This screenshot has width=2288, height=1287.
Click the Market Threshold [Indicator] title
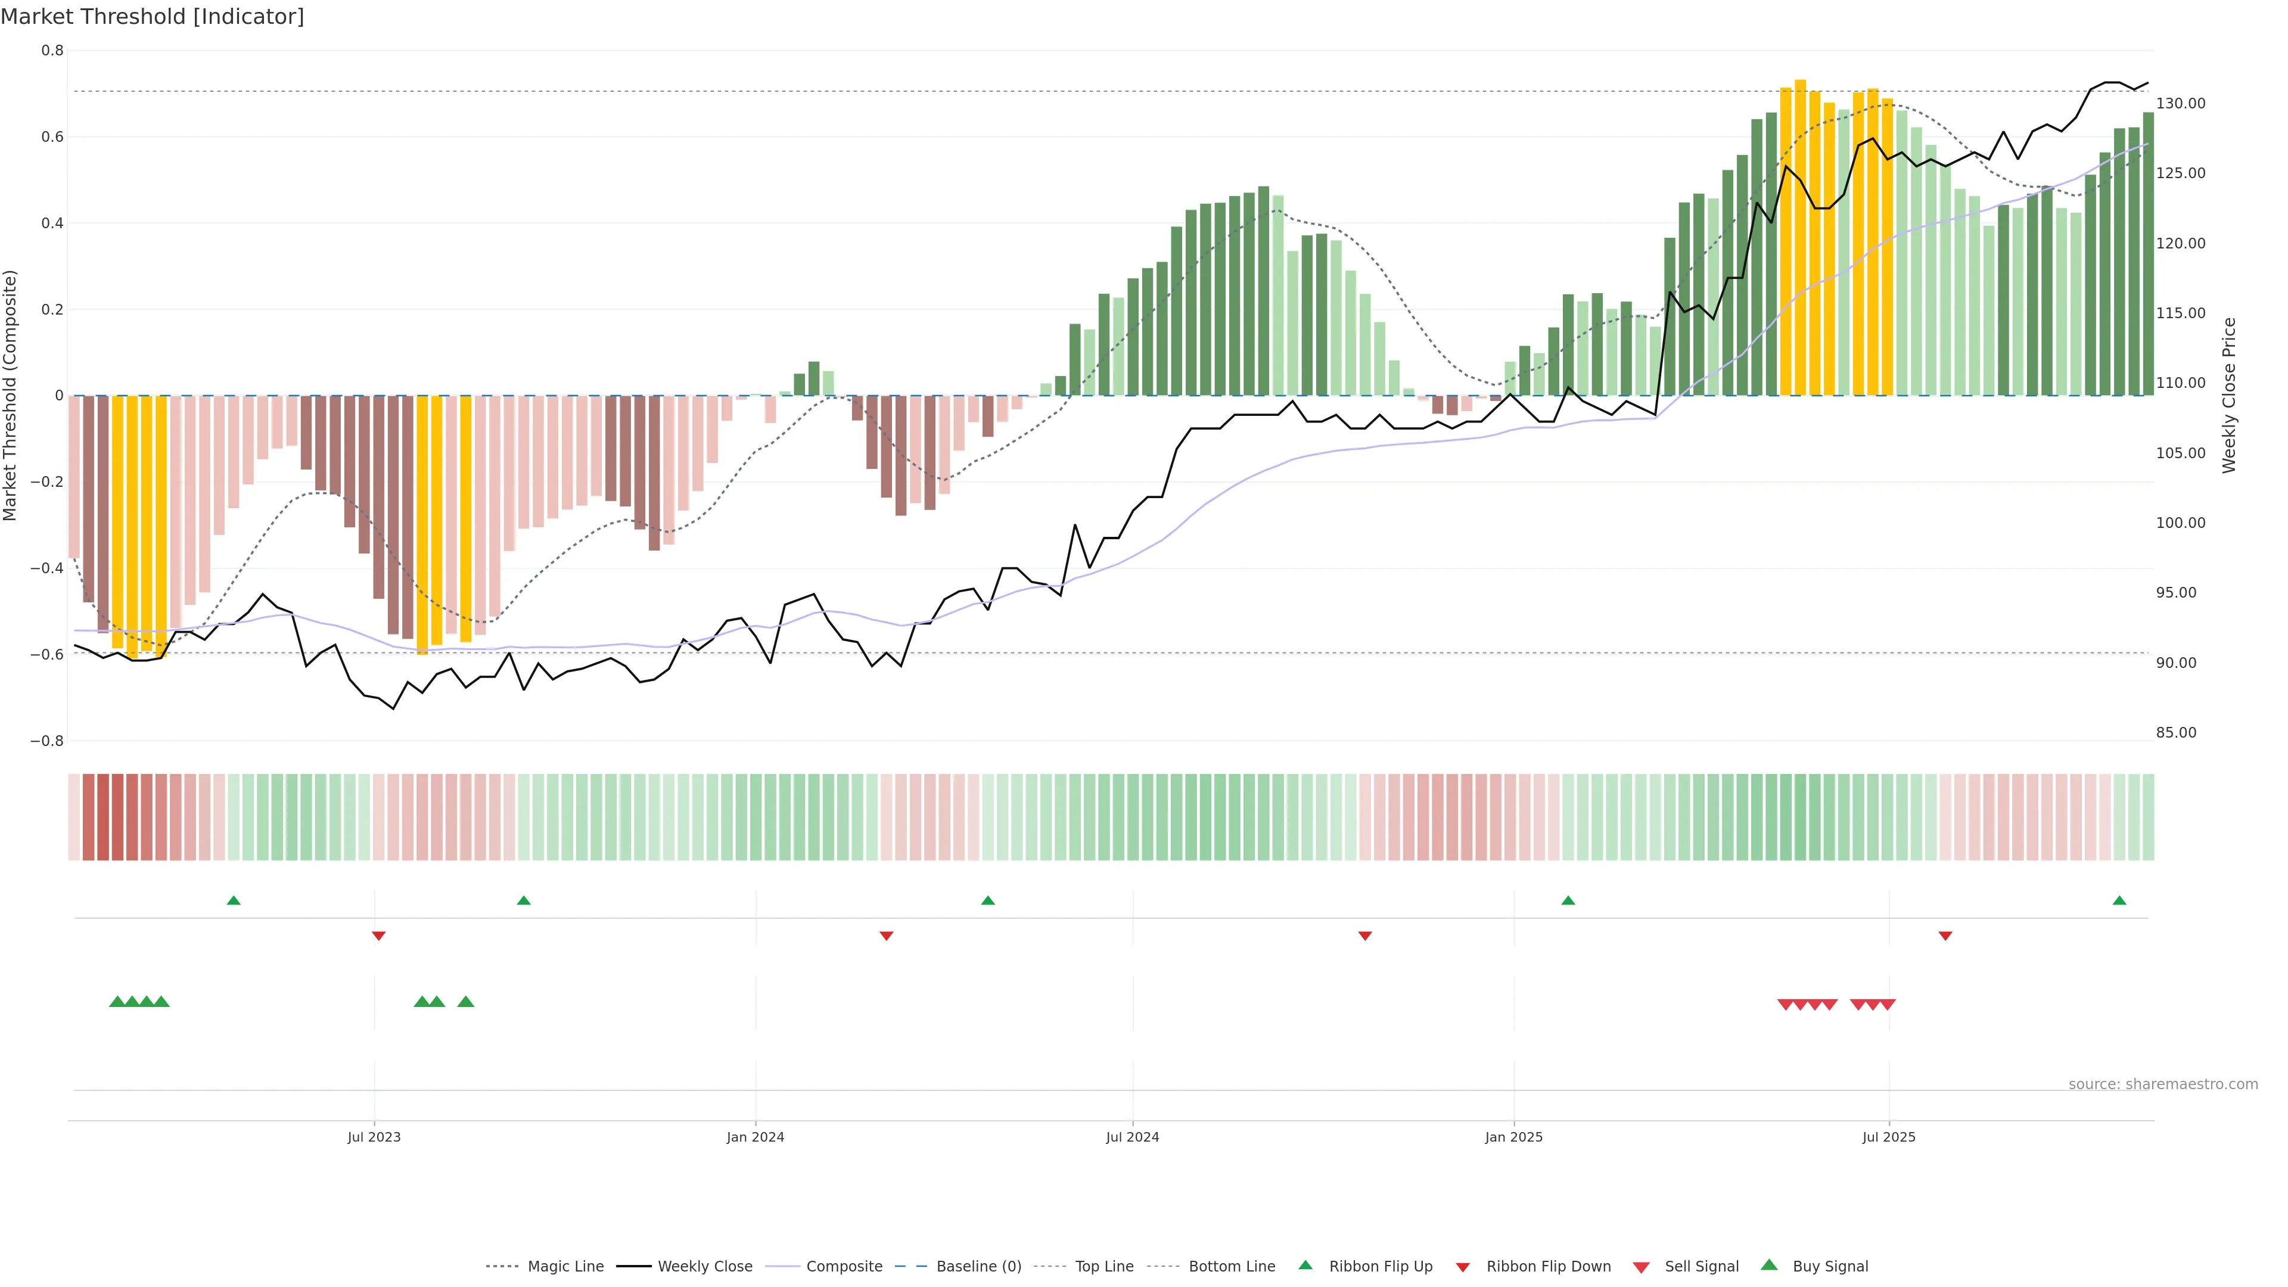tap(152, 17)
